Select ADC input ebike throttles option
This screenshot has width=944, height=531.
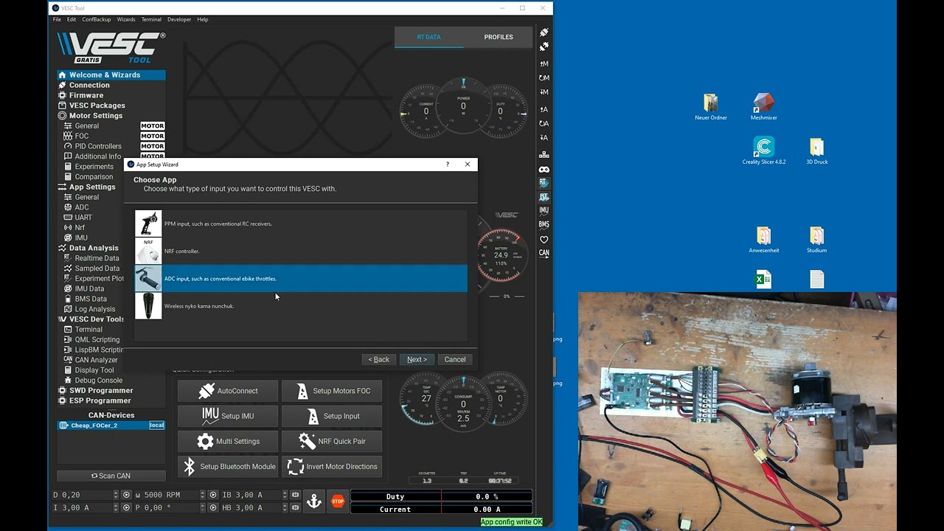301,279
